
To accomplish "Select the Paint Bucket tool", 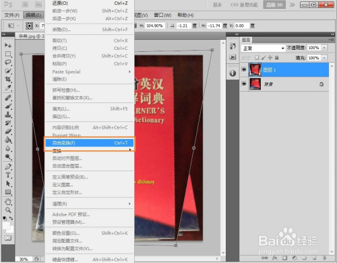I will [x=8, y=140].
